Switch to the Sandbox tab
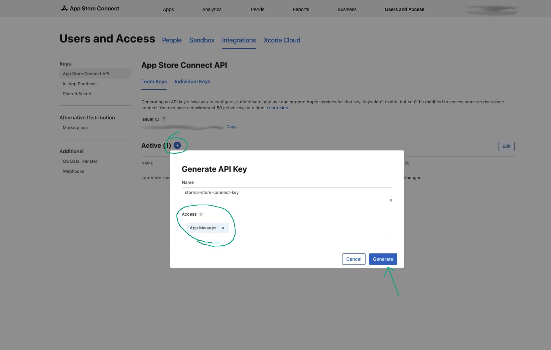 click(202, 40)
